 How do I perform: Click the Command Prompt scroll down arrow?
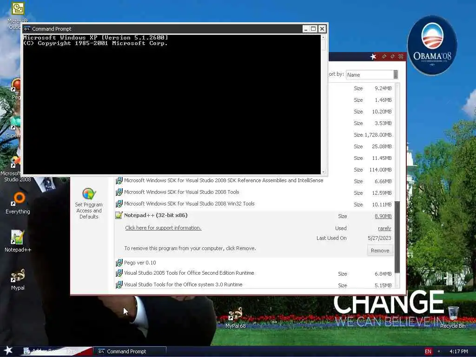324,172
